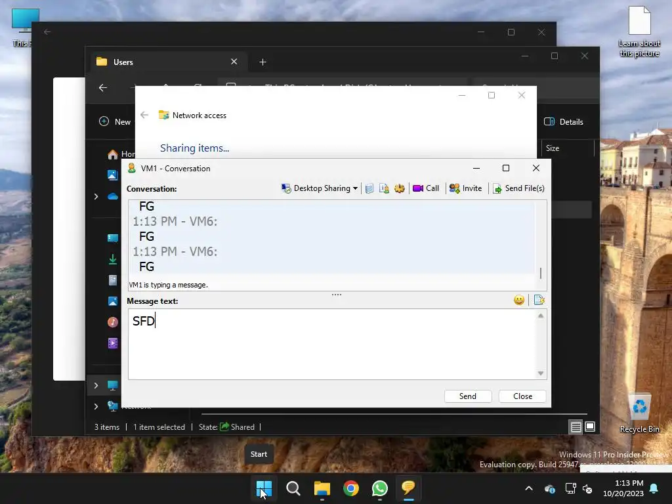Click Send File(s) in the toolbar
This screenshot has width=672, height=504.
pos(518,188)
